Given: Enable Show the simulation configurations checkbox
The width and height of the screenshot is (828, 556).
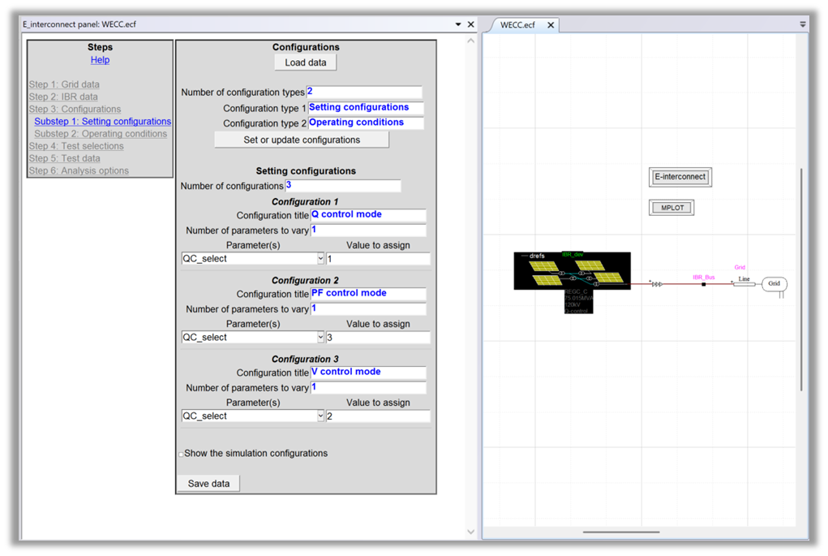Looking at the screenshot, I should (181, 455).
